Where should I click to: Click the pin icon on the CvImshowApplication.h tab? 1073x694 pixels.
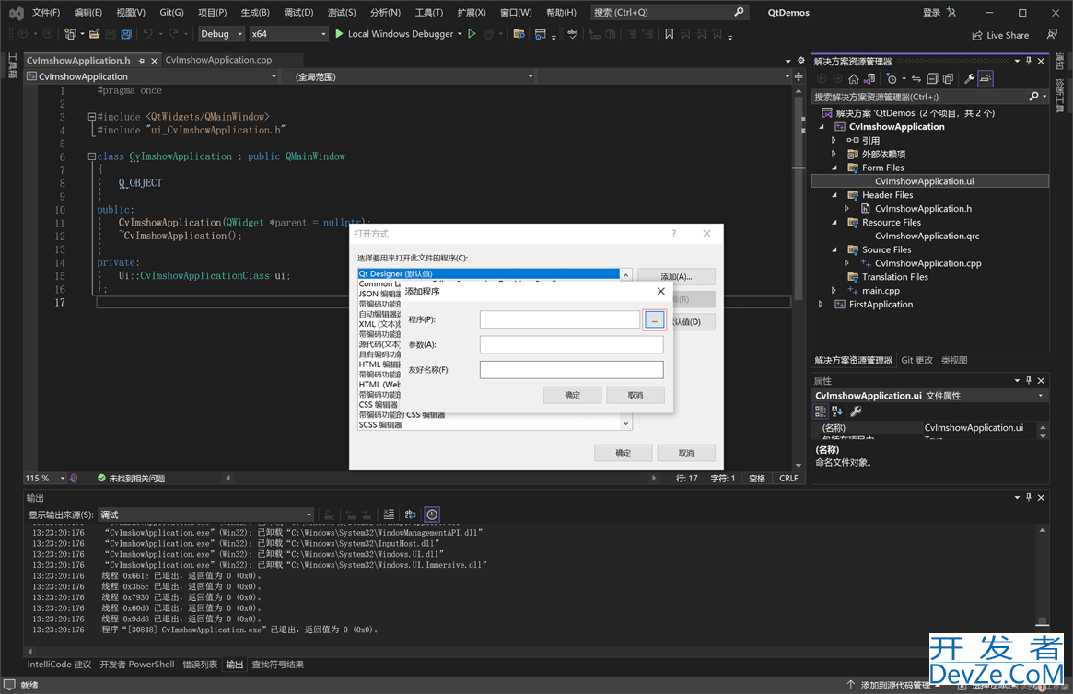(x=142, y=61)
